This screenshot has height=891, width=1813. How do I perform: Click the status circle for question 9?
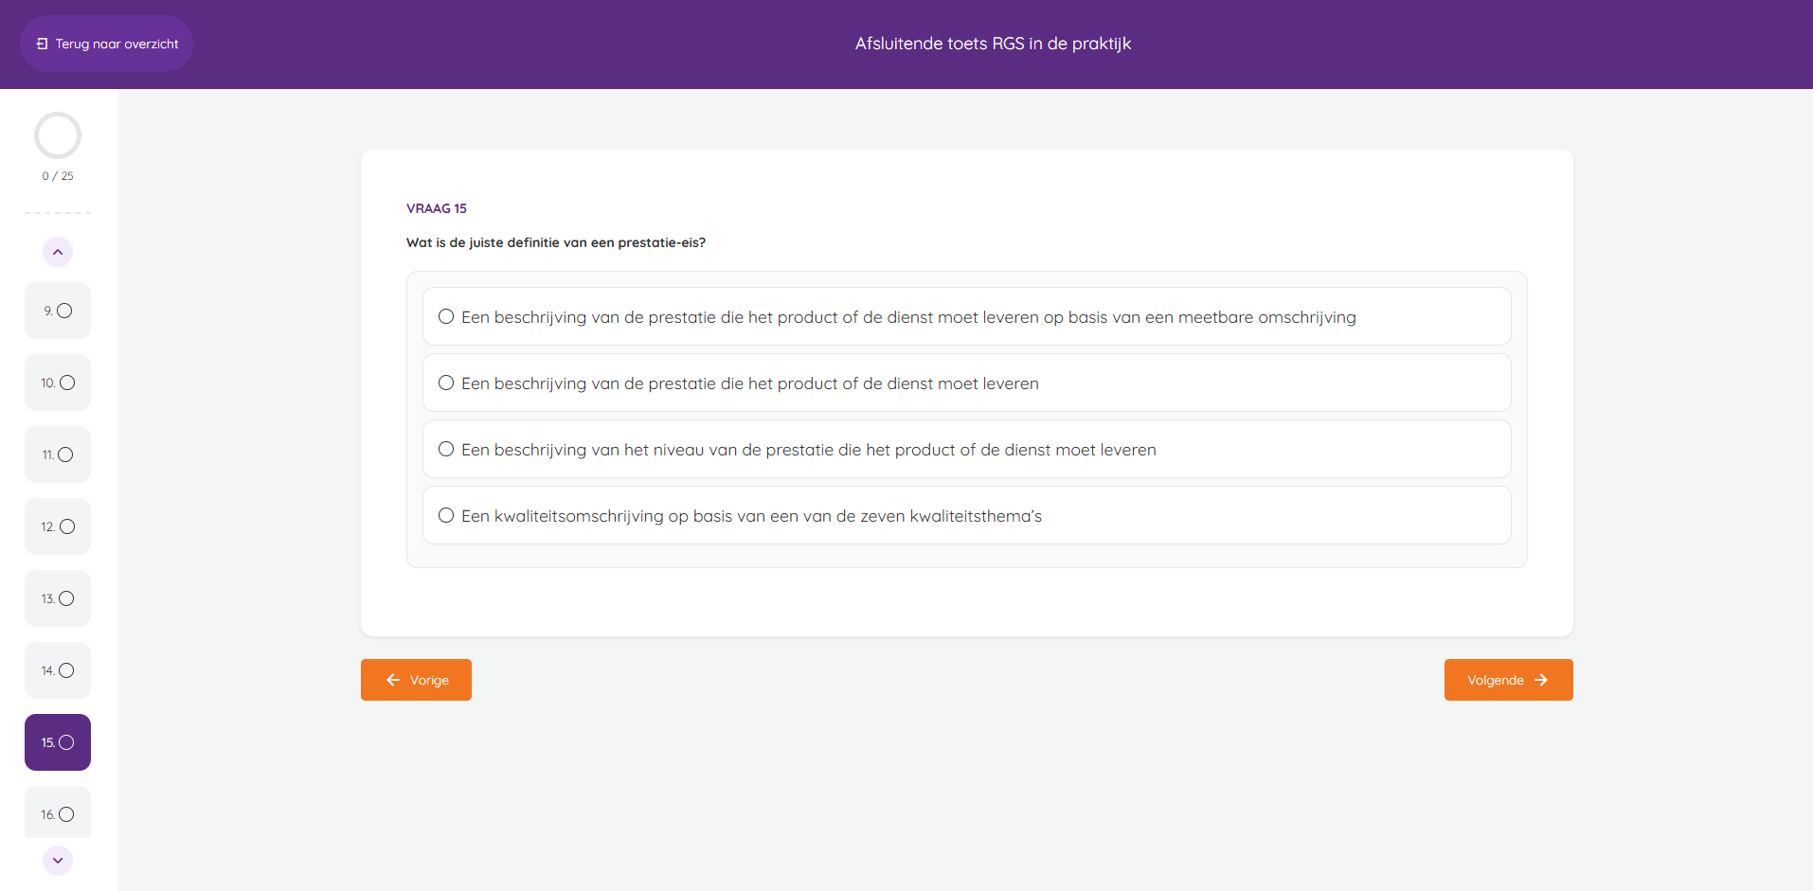(x=64, y=311)
